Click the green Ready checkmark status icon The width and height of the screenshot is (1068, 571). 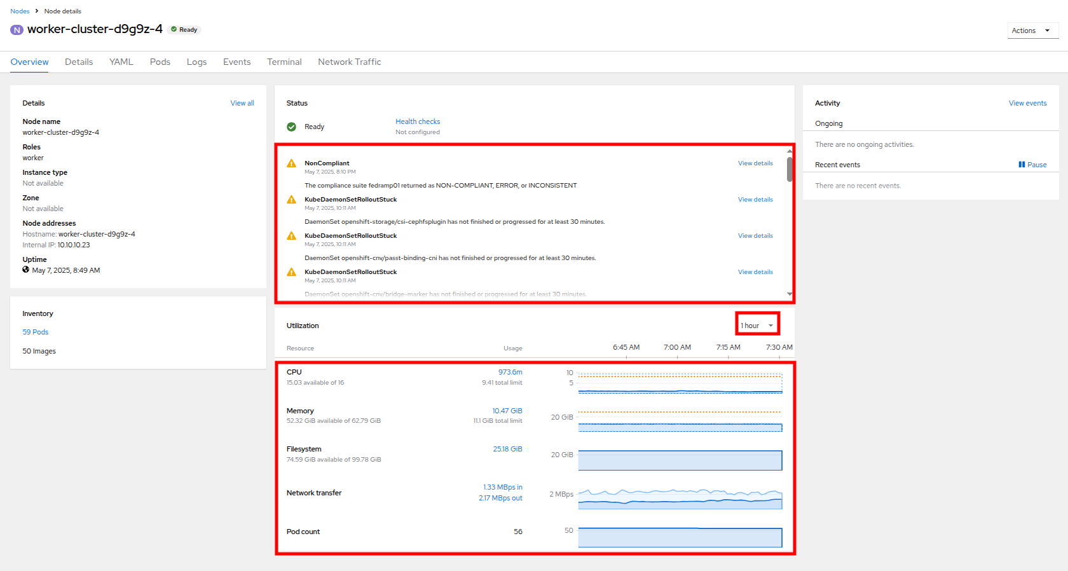291,127
